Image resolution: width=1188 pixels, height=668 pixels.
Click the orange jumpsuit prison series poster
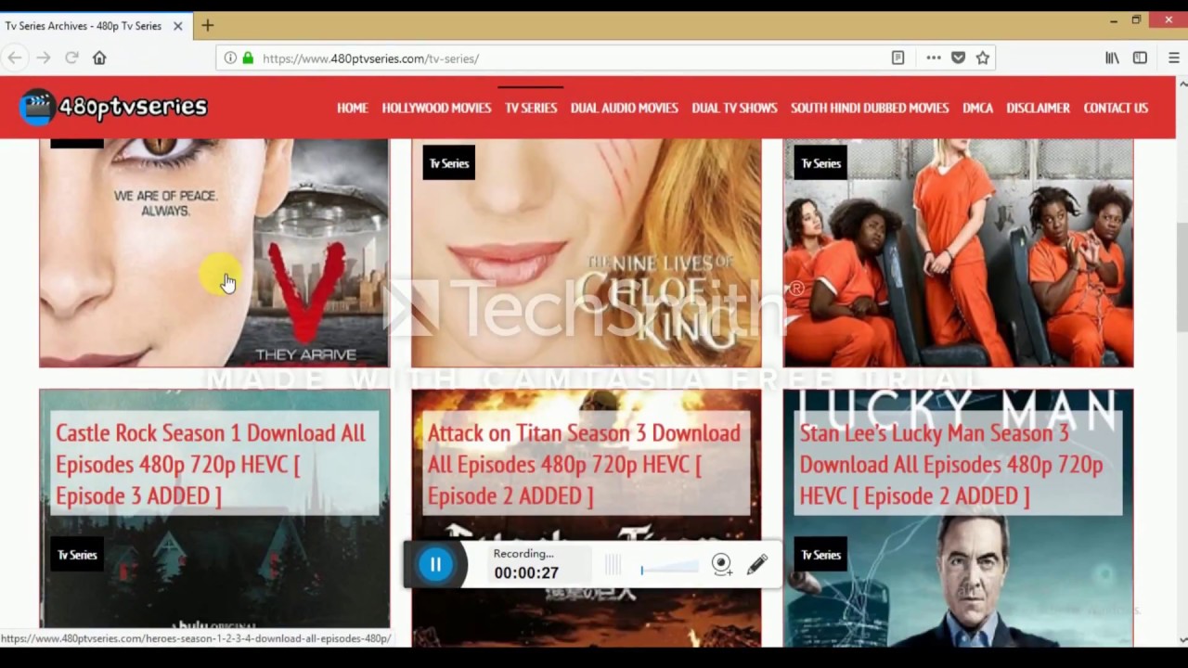tap(959, 252)
